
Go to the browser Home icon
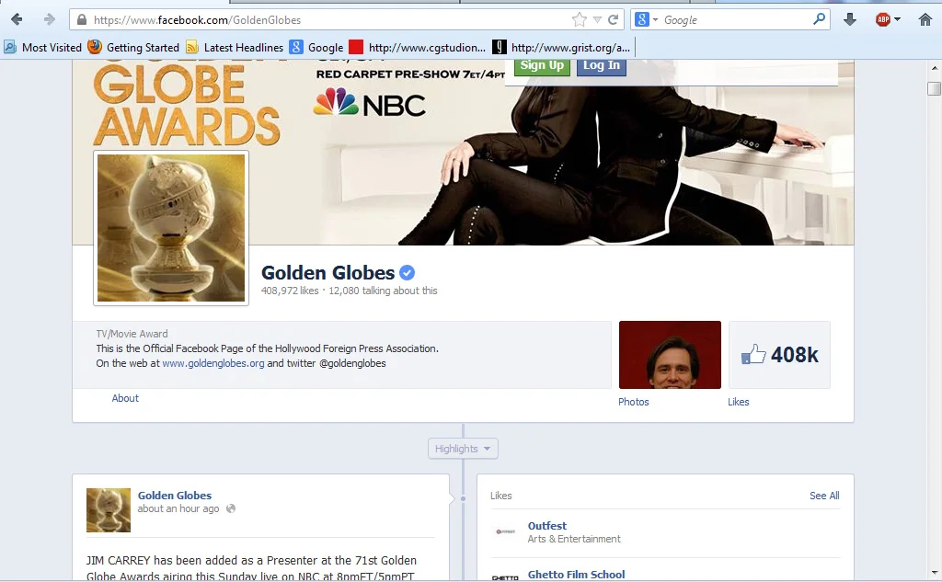(x=925, y=20)
